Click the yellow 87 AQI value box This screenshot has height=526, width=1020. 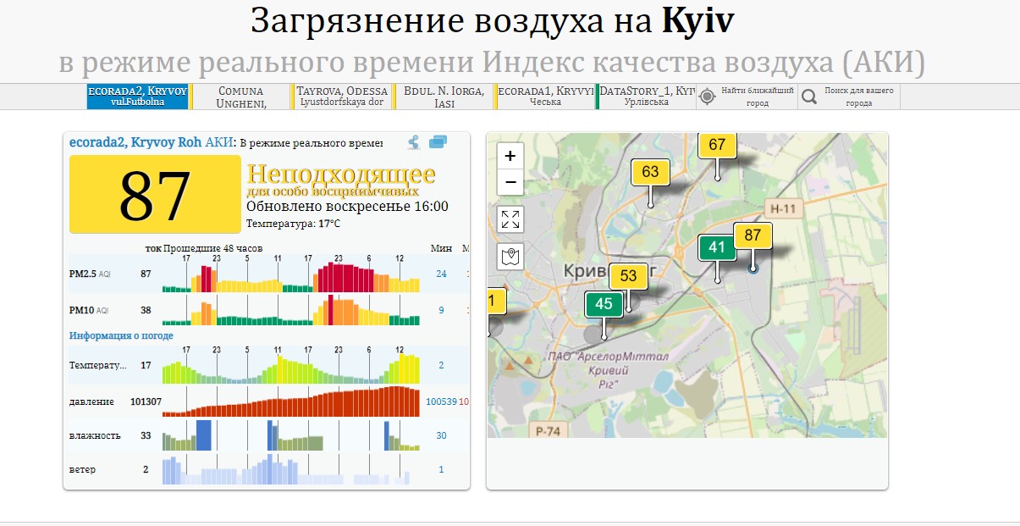pos(154,195)
